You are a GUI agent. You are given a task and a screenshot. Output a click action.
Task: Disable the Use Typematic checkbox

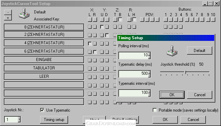42,110
